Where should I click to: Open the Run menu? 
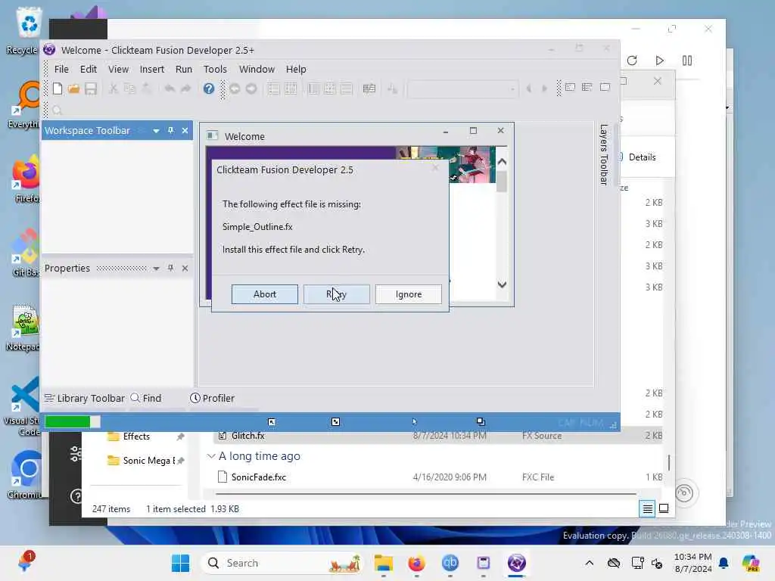[184, 69]
